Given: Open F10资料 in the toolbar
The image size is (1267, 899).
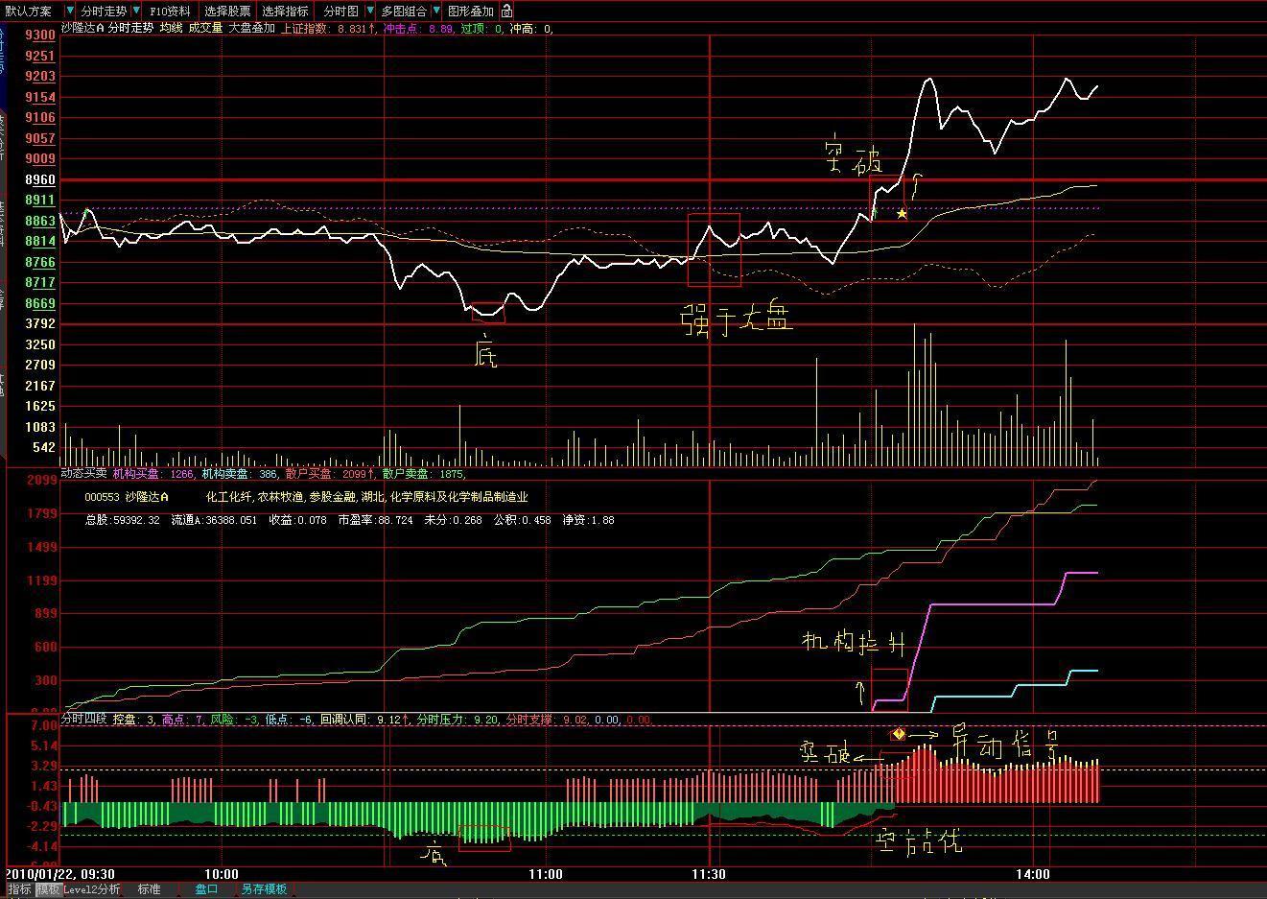Looking at the screenshot, I should (x=170, y=12).
